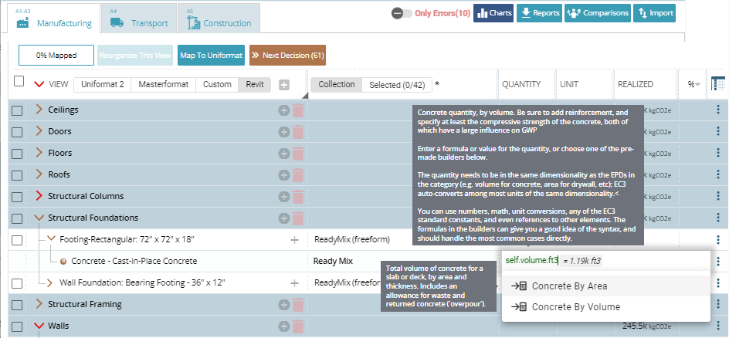Click the Map To Uniformat button
729x338 pixels.
point(211,56)
